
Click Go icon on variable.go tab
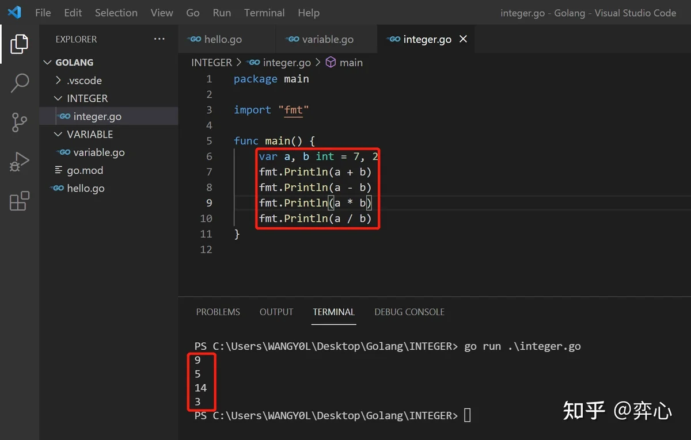click(x=293, y=40)
